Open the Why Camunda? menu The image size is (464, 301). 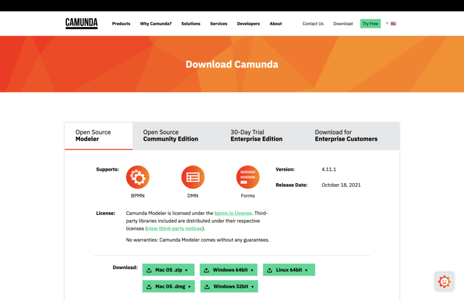tap(156, 24)
